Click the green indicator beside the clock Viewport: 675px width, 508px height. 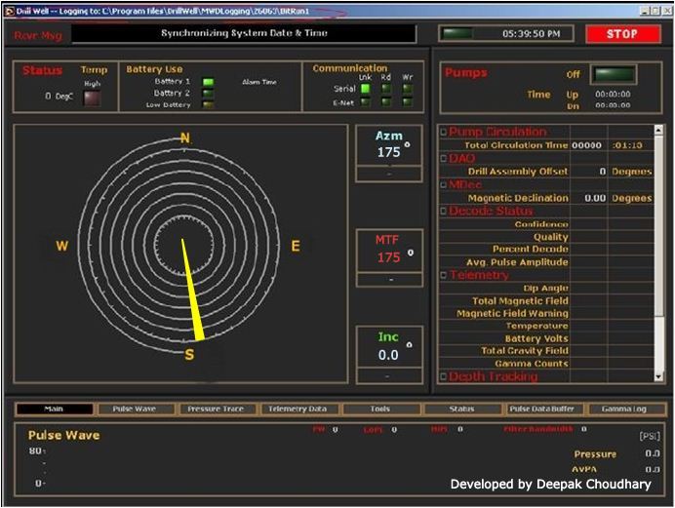point(457,33)
